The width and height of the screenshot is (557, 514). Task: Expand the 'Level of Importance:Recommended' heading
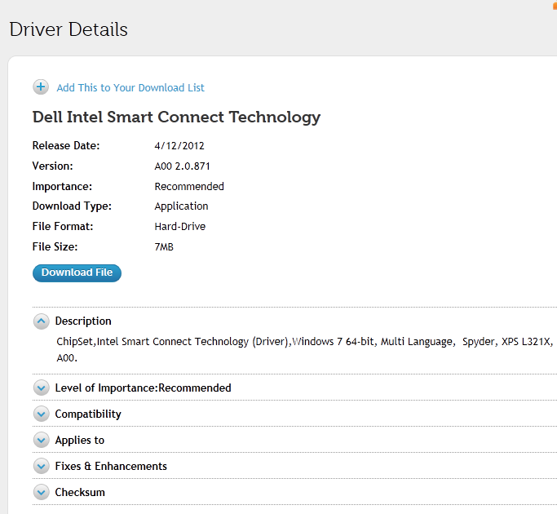[143, 388]
